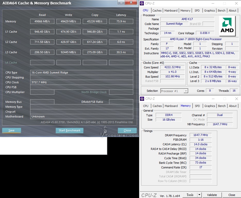Image resolution: width=241 pixels, height=198 pixels.
Task: Click the NB Frequency value 1647.7 MHz
Action: pyautogui.click(x=220, y=124)
